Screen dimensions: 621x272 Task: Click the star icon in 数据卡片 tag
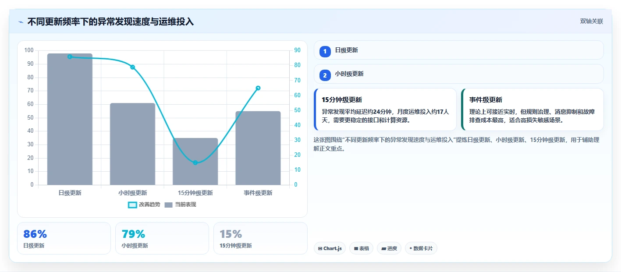411,248
